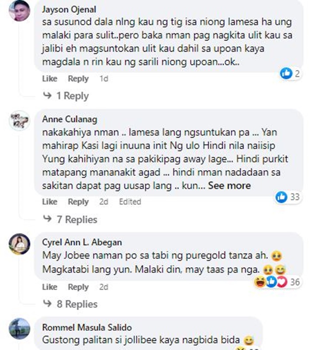
Task: View the like reaction on Jayson Ojenal's comment
Action: (x=286, y=73)
